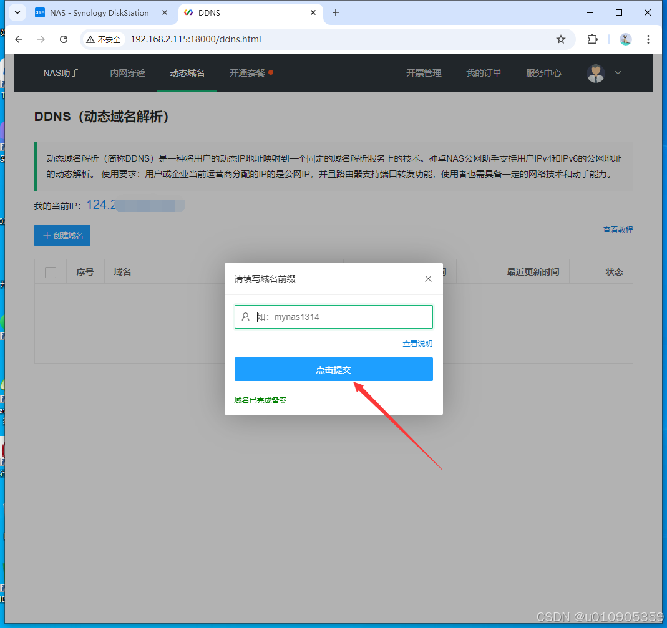The image size is (667, 628).
Task: Open the Chrome three-dot menu
Action: pos(648,39)
